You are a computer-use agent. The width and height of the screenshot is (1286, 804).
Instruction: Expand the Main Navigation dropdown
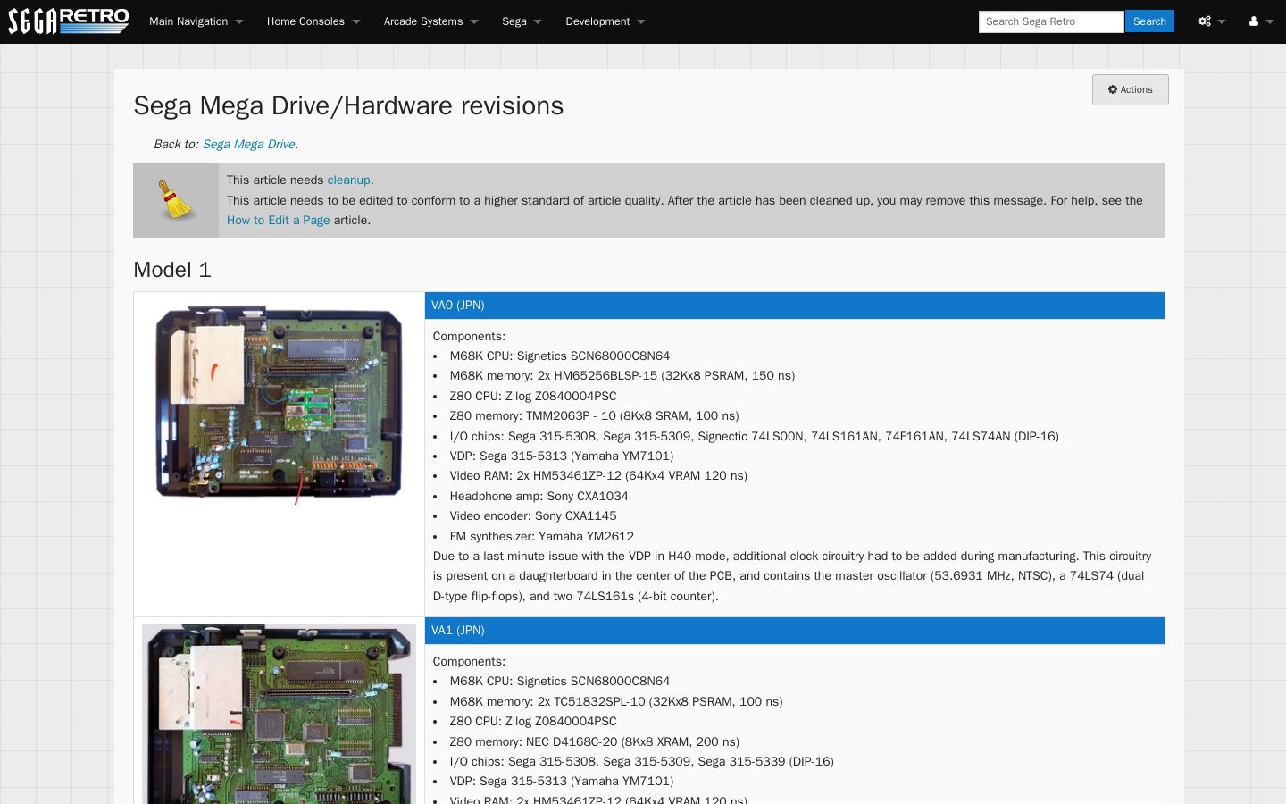point(196,21)
